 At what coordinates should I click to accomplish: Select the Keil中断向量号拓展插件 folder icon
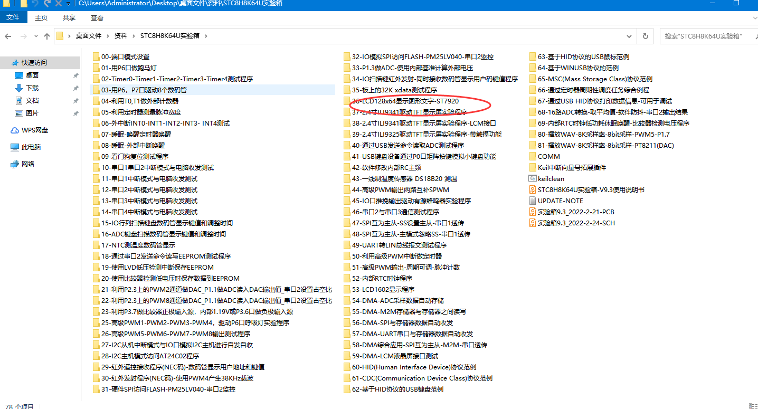coord(533,167)
